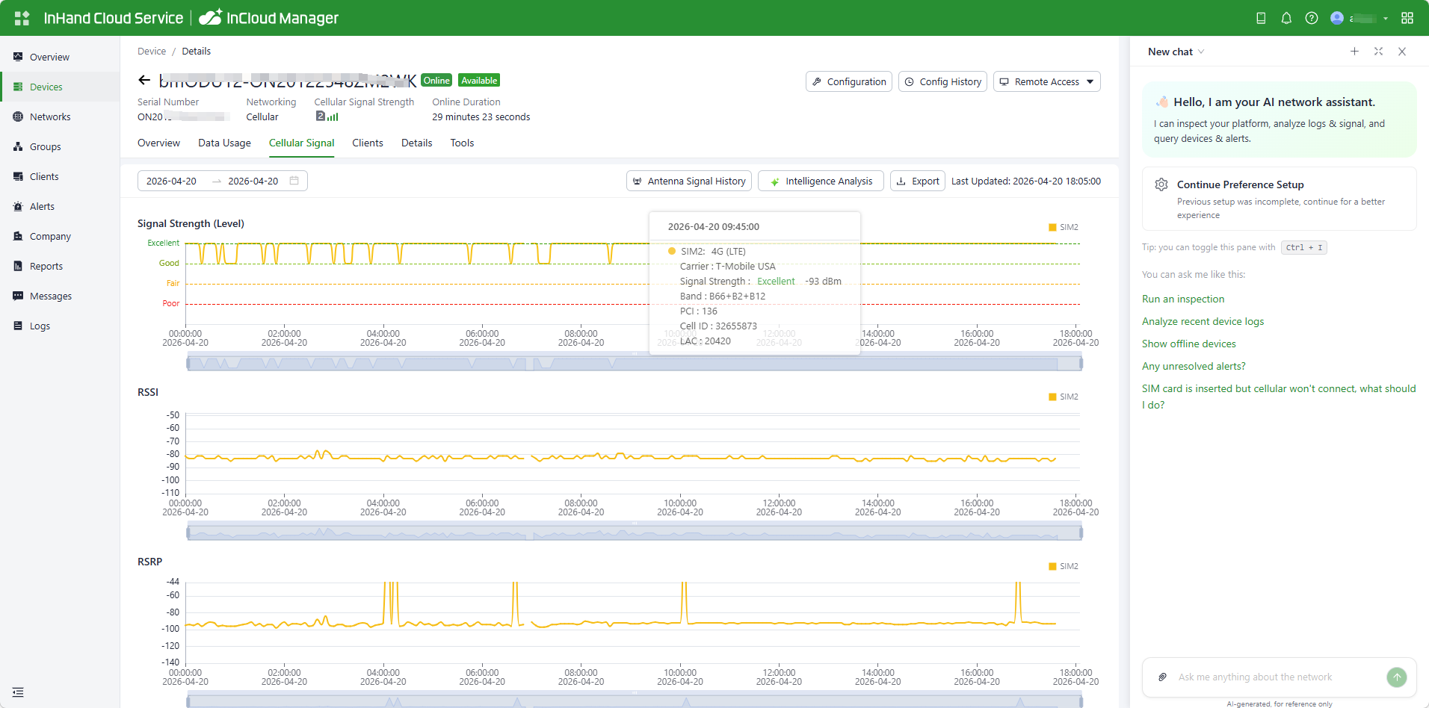Click the back arrow beside device name
The width and height of the screenshot is (1429, 708).
(x=144, y=80)
